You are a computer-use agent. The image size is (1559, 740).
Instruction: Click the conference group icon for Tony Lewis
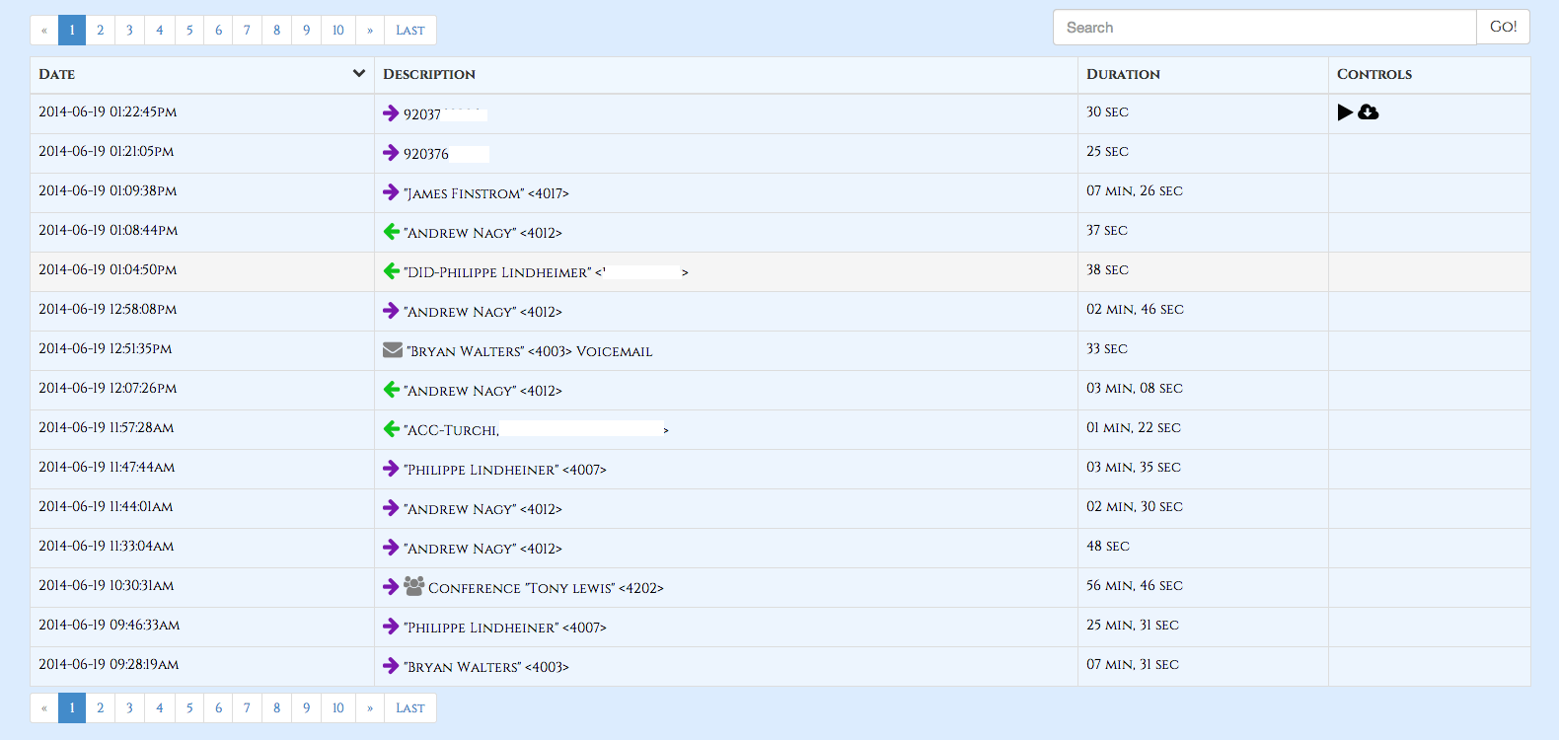click(413, 586)
